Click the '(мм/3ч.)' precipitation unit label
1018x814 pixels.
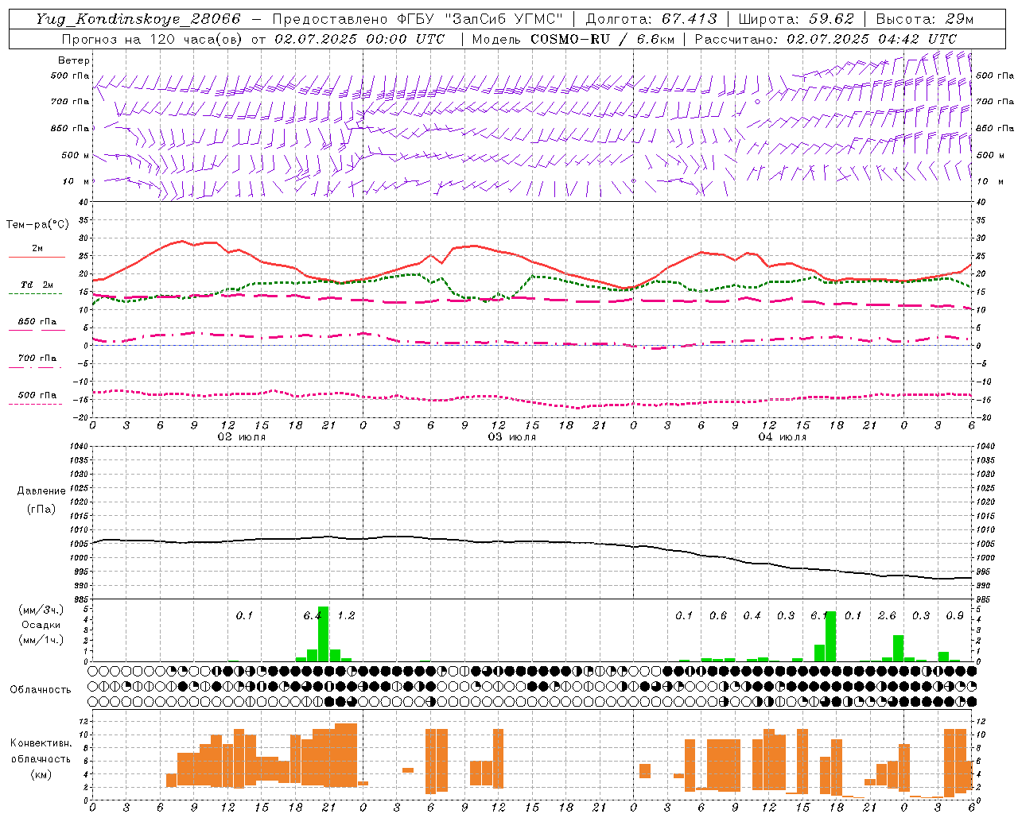pyautogui.click(x=41, y=610)
